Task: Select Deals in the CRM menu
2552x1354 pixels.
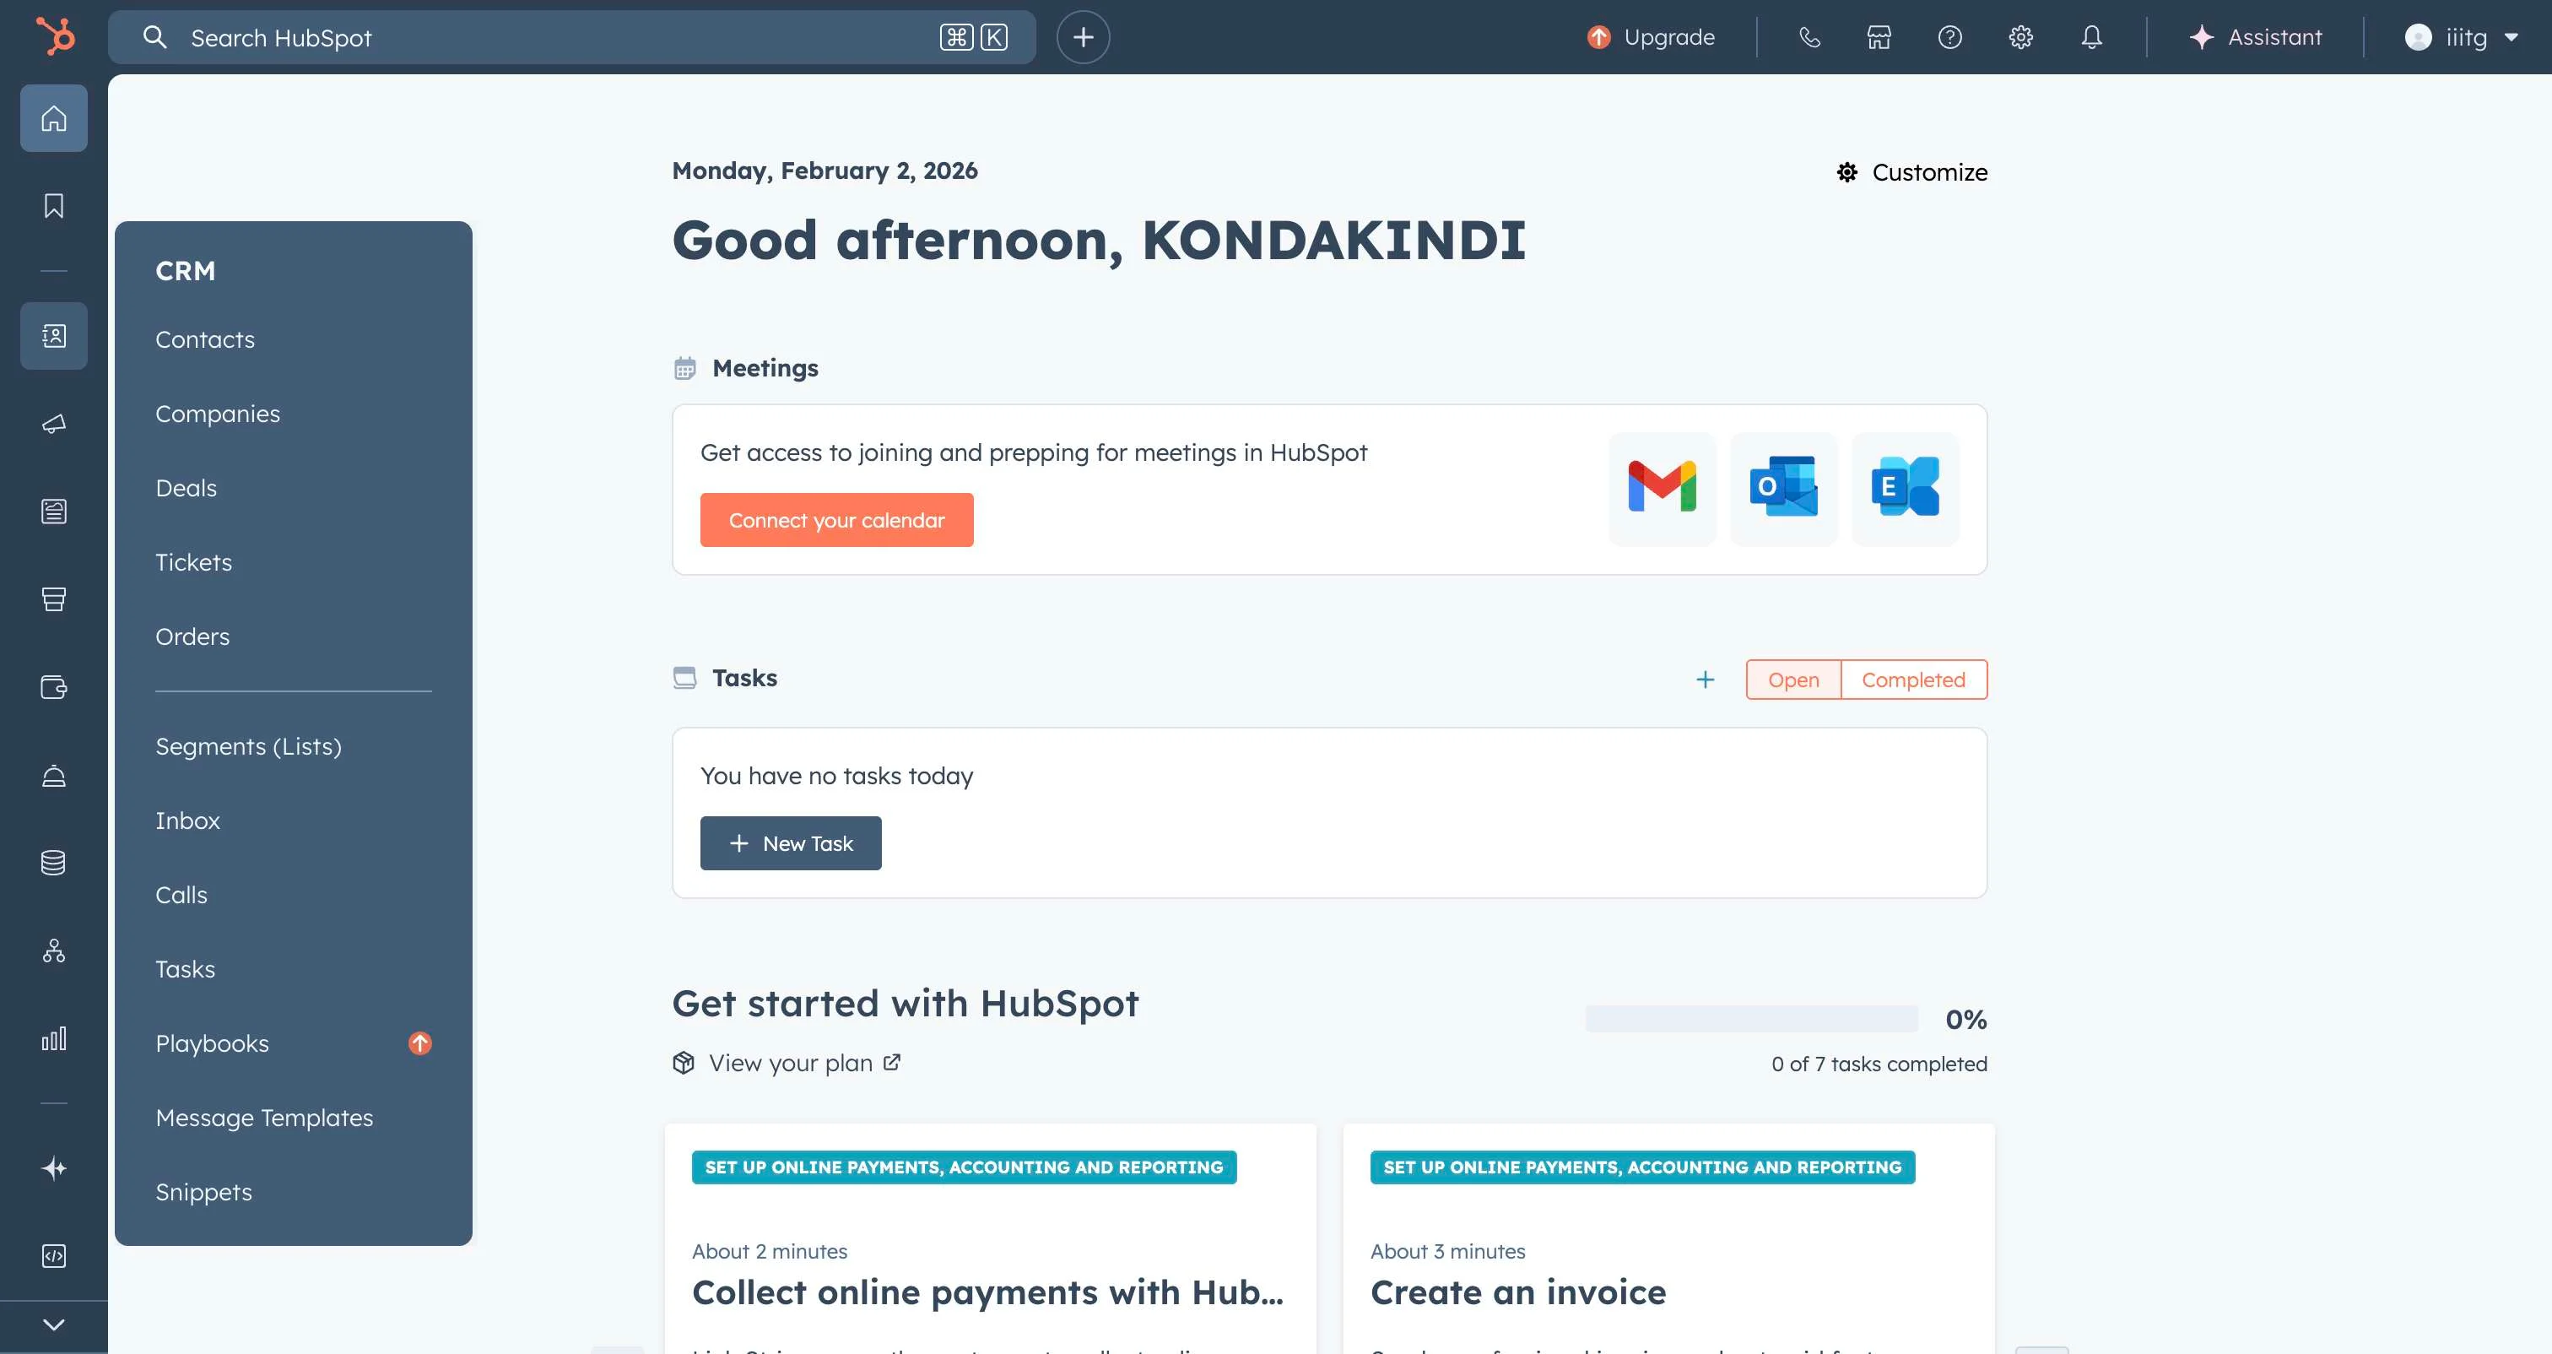Action: pyautogui.click(x=187, y=489)
